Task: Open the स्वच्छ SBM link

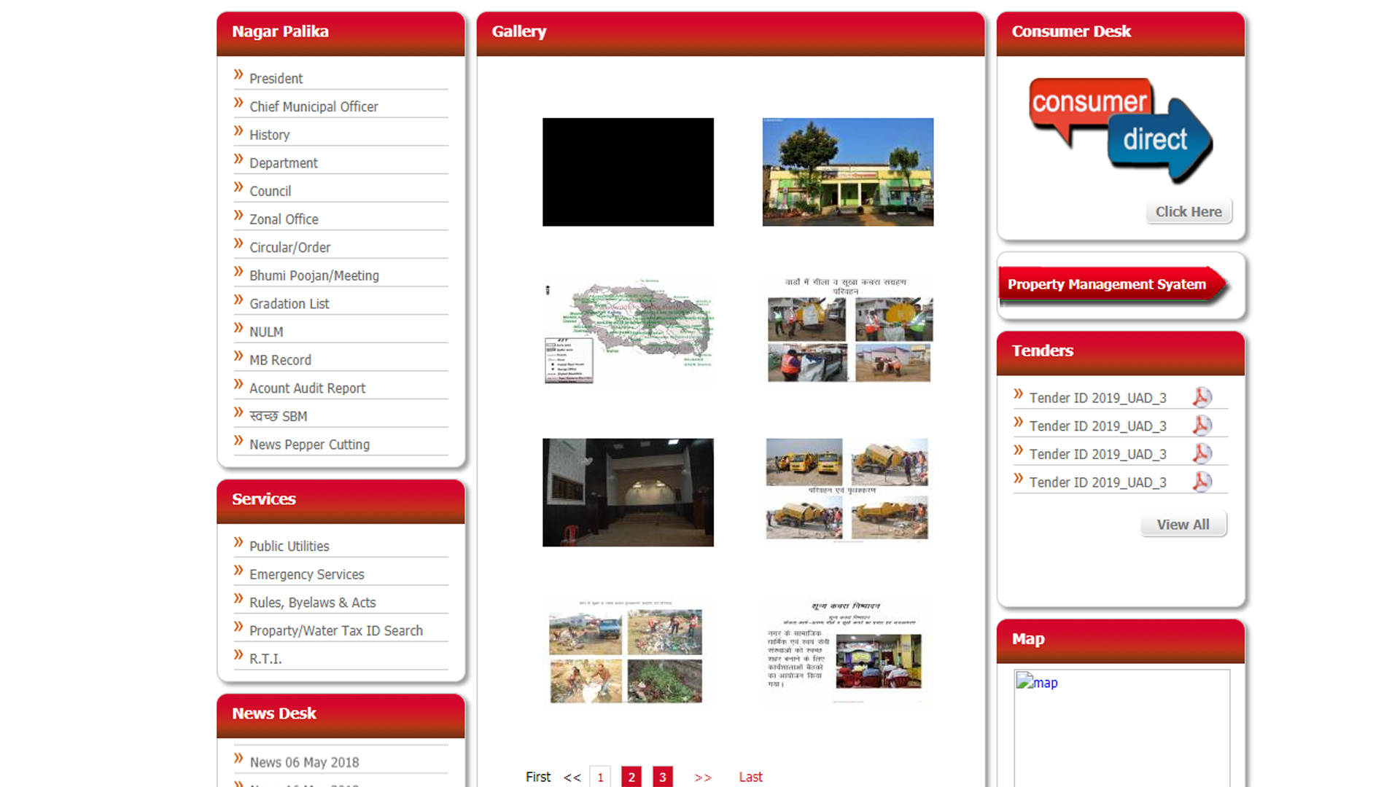Action: (x=279, y=417)
